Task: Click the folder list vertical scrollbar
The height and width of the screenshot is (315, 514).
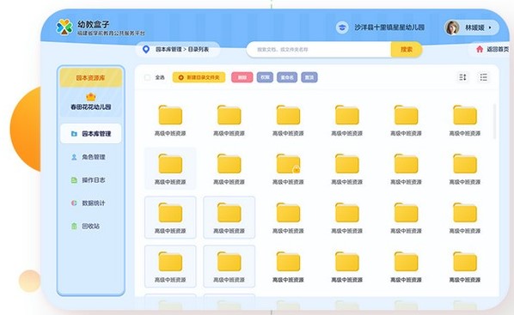Action: coord(494,121)
